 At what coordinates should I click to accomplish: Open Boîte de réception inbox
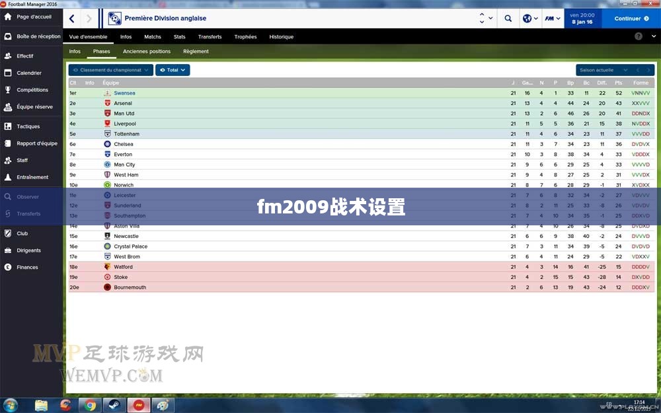click(x=32, y=36)
